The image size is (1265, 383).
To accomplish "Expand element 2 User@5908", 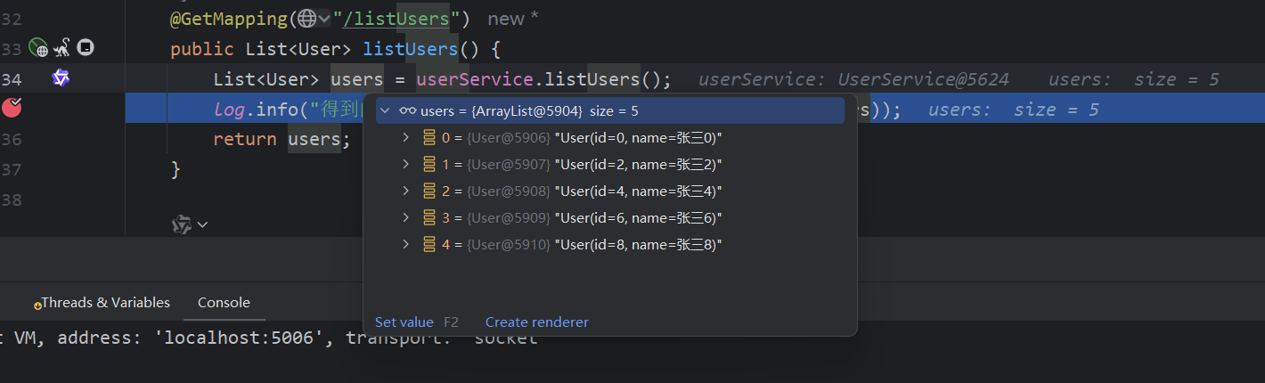I will click(x=406, y=191).
